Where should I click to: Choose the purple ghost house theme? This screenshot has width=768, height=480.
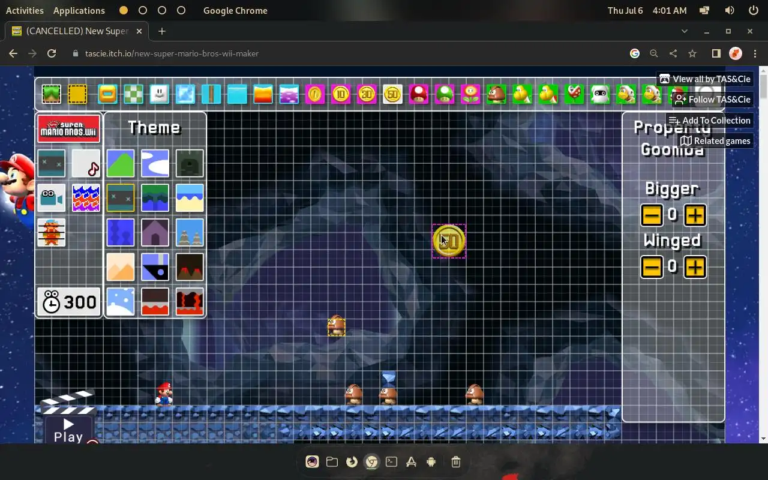tap(155, 233)
